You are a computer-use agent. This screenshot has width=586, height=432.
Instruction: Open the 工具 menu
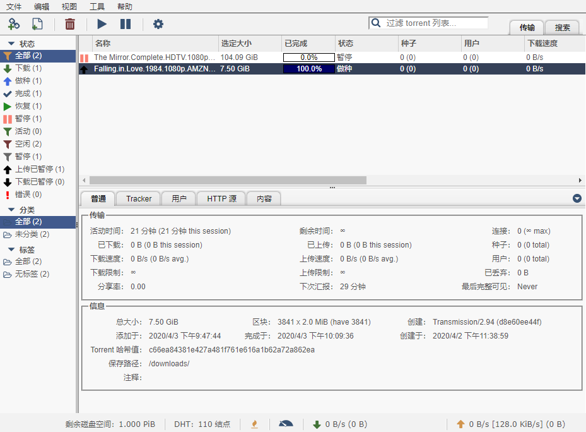(97, 6)
